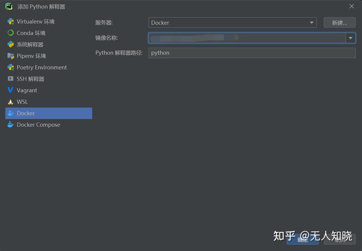Click the PyCharm logo in title bar
The image size is (362, 251).
coord(9,6)
